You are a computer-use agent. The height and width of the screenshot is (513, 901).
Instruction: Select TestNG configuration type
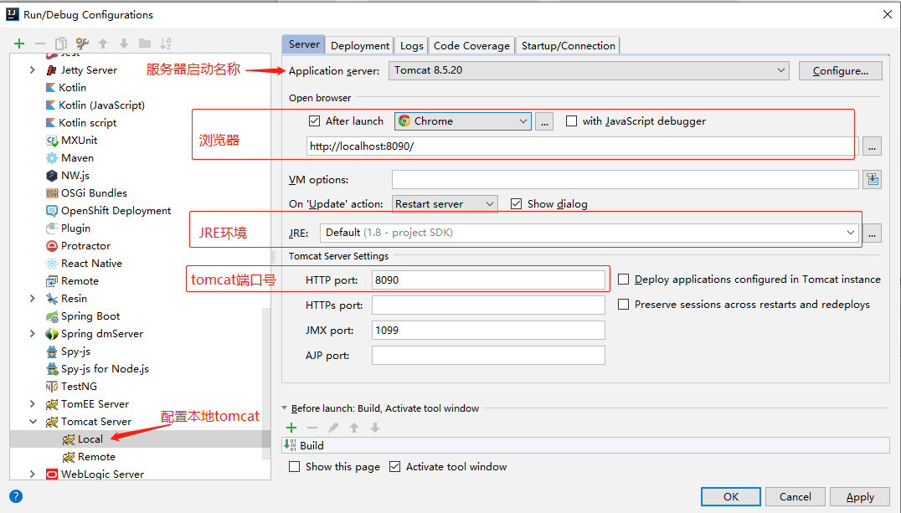(79, 386)
